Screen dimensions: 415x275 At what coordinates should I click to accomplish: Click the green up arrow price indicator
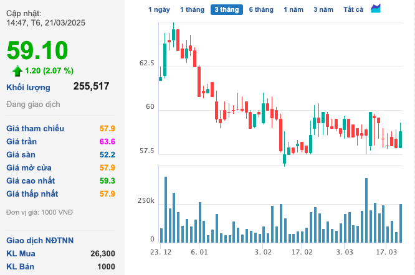[17, 70]
